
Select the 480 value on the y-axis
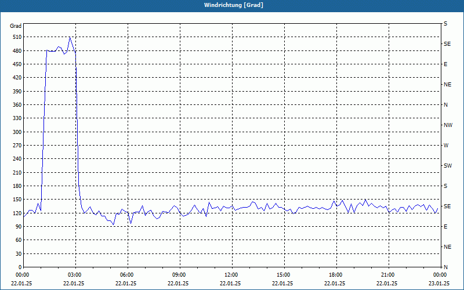(17, 51)
